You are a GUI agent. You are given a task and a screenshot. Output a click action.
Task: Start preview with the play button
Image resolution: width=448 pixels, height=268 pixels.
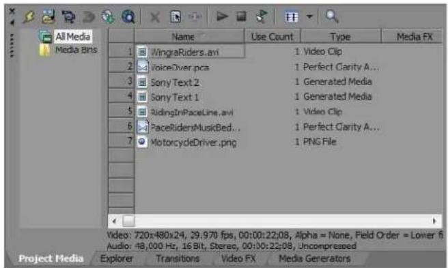click(x=222, y=16)
